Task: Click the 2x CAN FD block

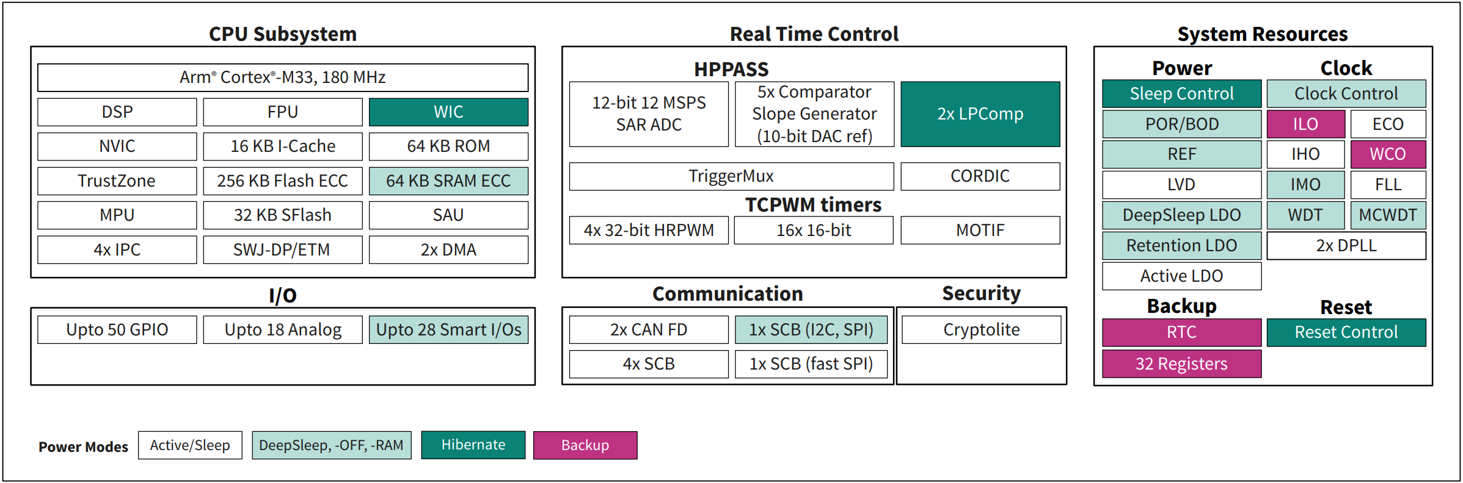Action: point(649,330)
